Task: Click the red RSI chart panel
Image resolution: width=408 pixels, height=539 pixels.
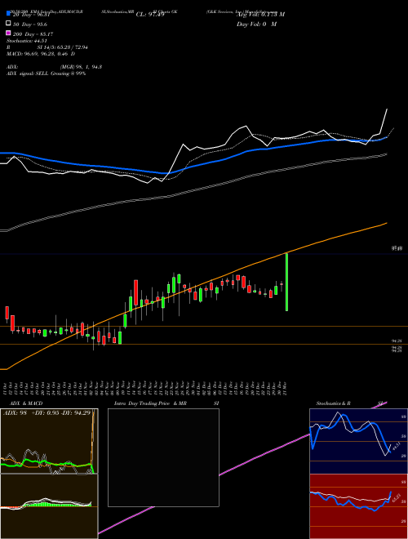Action: click(x=358, y=506)
